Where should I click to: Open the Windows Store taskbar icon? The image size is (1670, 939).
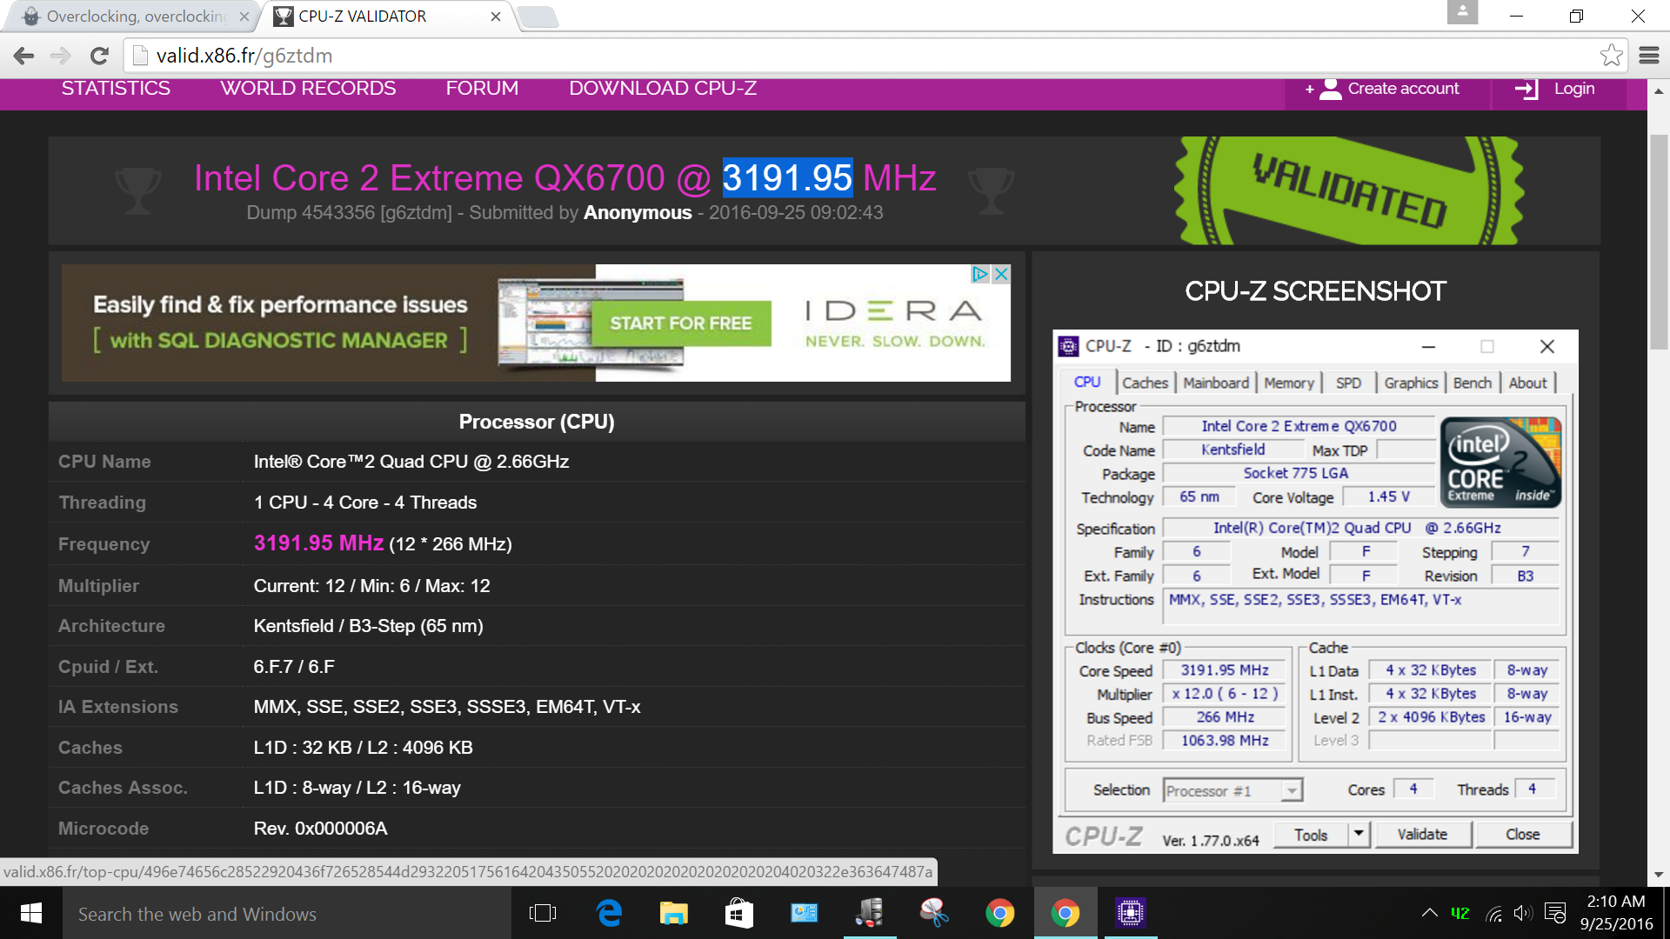[x=738, y=913]
